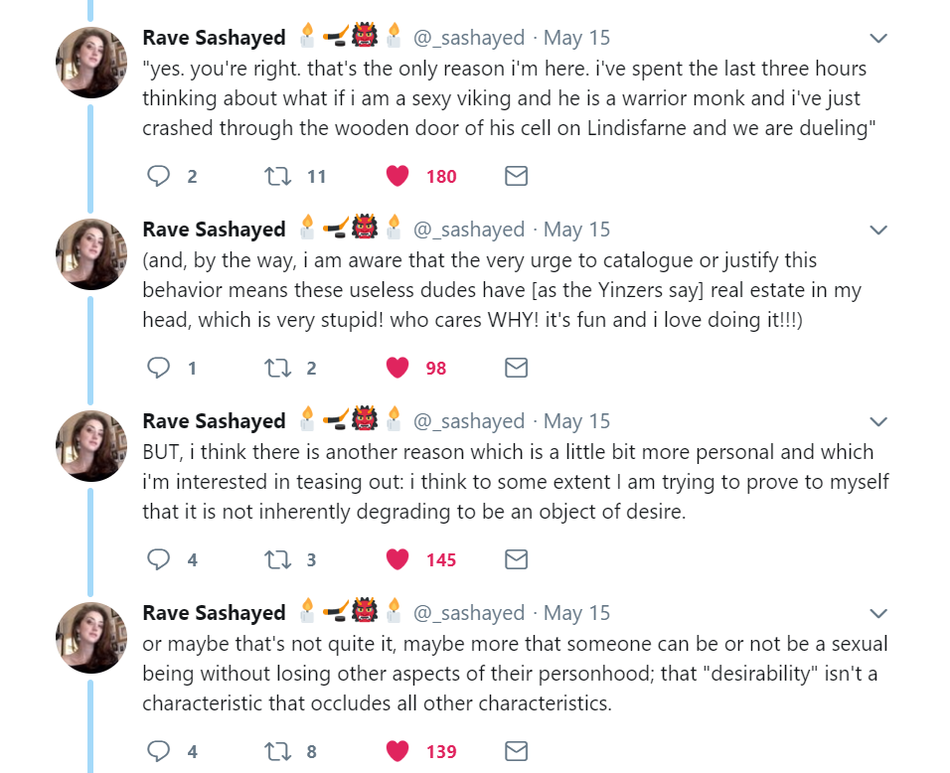Open Rave Sashayed profile from the first tweet
The height and width of the screenshot is (773, 950).
(x=214, y=38)
